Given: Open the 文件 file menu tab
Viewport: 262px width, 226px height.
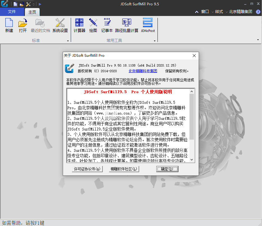Looking at the screenshot, I should coord(12,12).
